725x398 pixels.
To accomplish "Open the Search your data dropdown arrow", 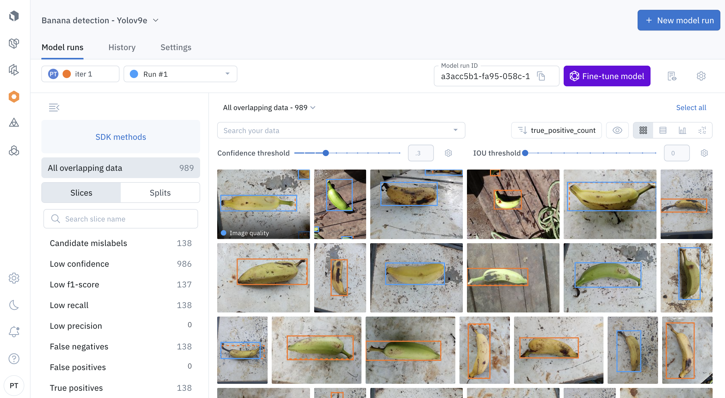I will [455, 130].
